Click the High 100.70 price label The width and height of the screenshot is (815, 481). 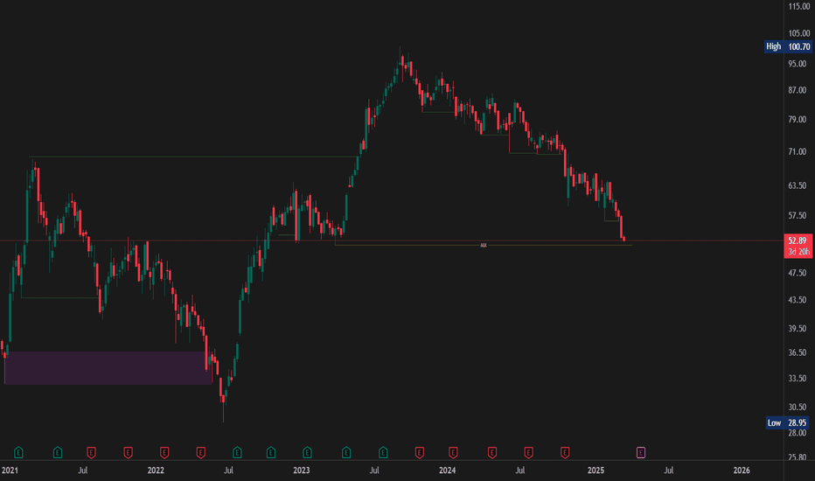(788, 47)
